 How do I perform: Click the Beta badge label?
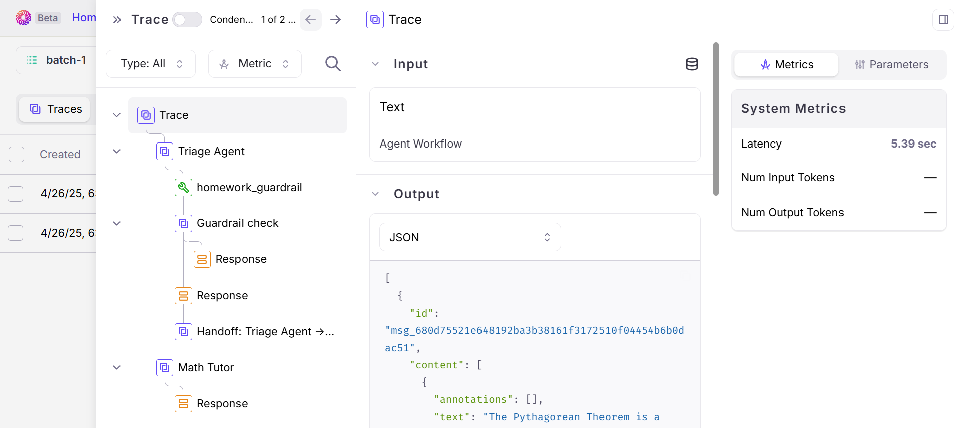pyautogui.click(x=48, y=18)
